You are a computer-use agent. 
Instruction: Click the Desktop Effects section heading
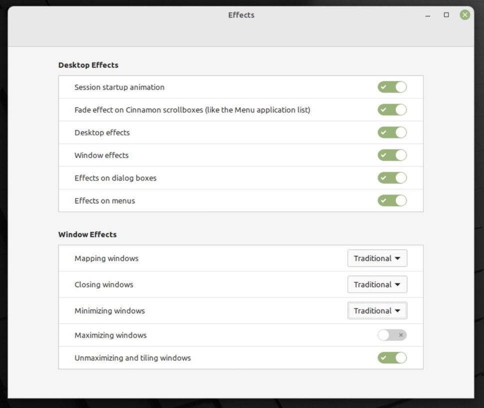click(x=88, y=65)
